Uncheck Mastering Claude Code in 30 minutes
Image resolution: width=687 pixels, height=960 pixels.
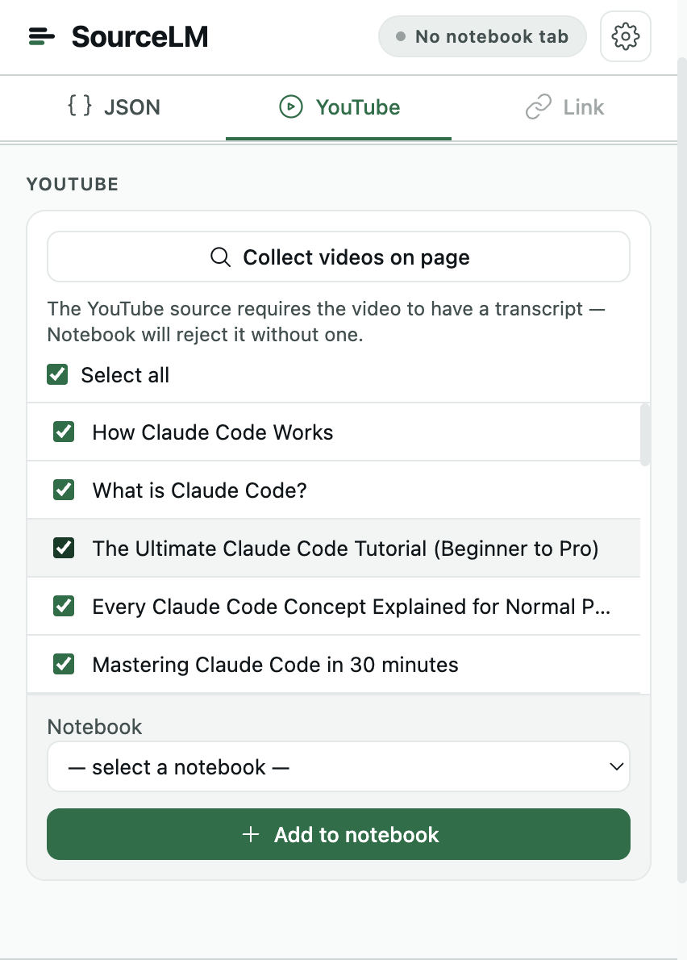click(x=64, y=664)
